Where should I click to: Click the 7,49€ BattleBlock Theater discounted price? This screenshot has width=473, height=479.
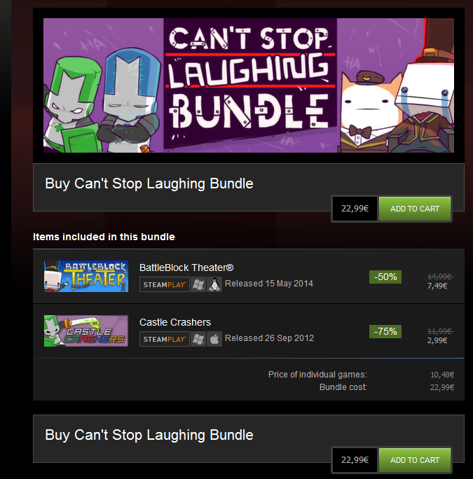[437, 286]
